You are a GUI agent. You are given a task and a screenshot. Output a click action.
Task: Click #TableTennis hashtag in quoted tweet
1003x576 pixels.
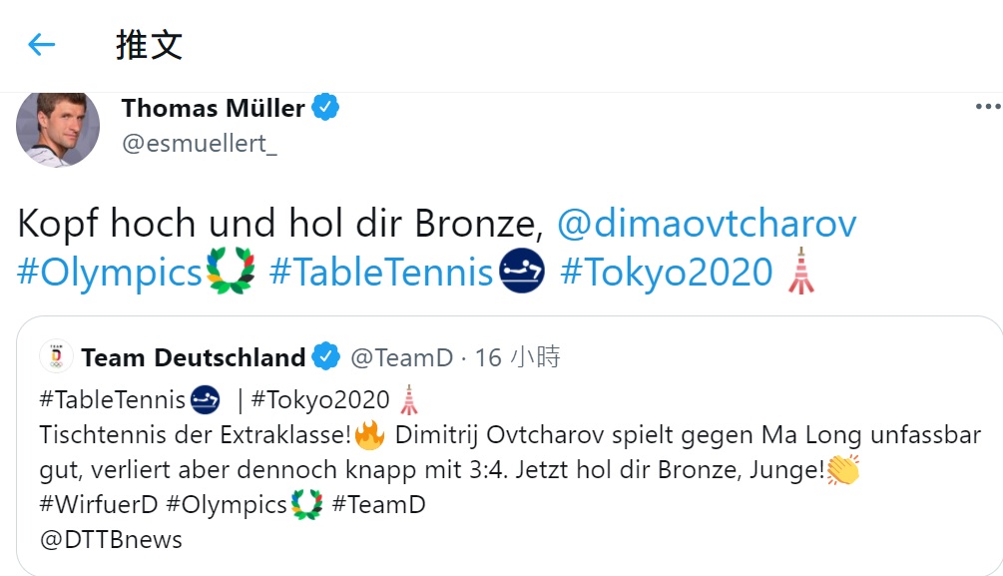pyautogui.click(x=114, y=400)
